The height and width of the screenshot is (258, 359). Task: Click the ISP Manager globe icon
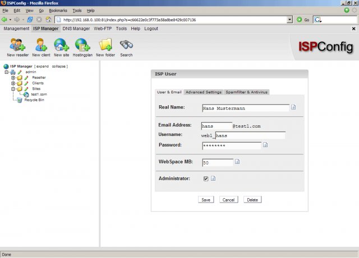tap(6, 67)
